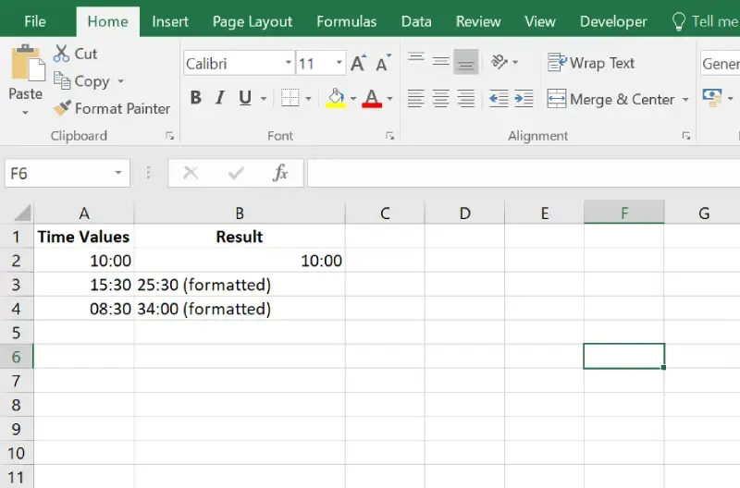740x488 pixels.
Task: Select the Time Values header cell
Action: point(84,237)
